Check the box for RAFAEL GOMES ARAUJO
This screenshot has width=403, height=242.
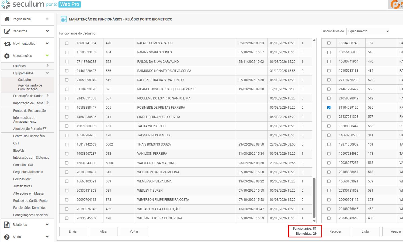click(x=67, y=43)
